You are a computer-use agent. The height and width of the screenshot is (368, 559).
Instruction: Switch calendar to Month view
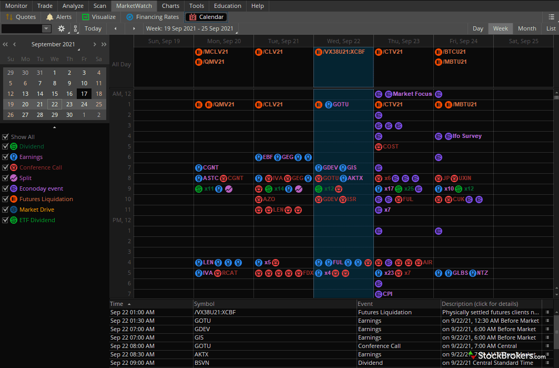[x=526, y=28]
